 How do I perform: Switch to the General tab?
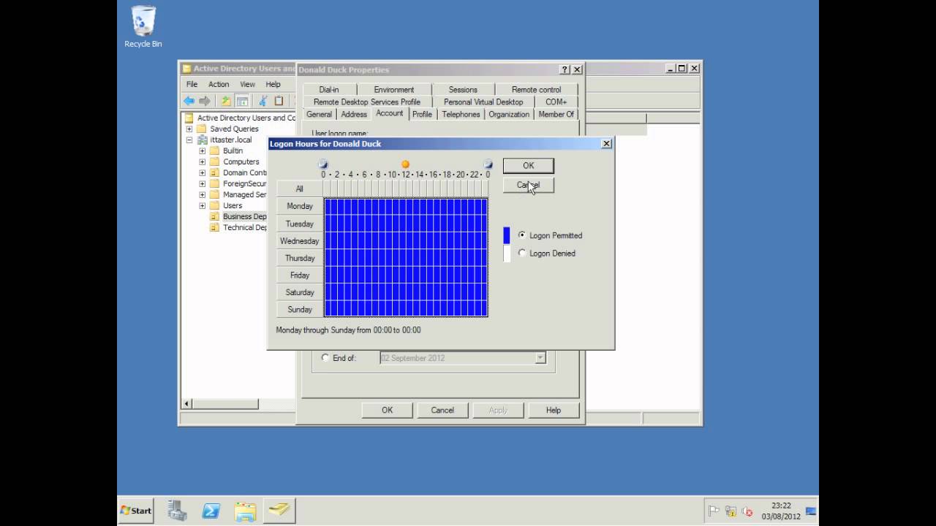pyautogui.click(x=319, y=114)
